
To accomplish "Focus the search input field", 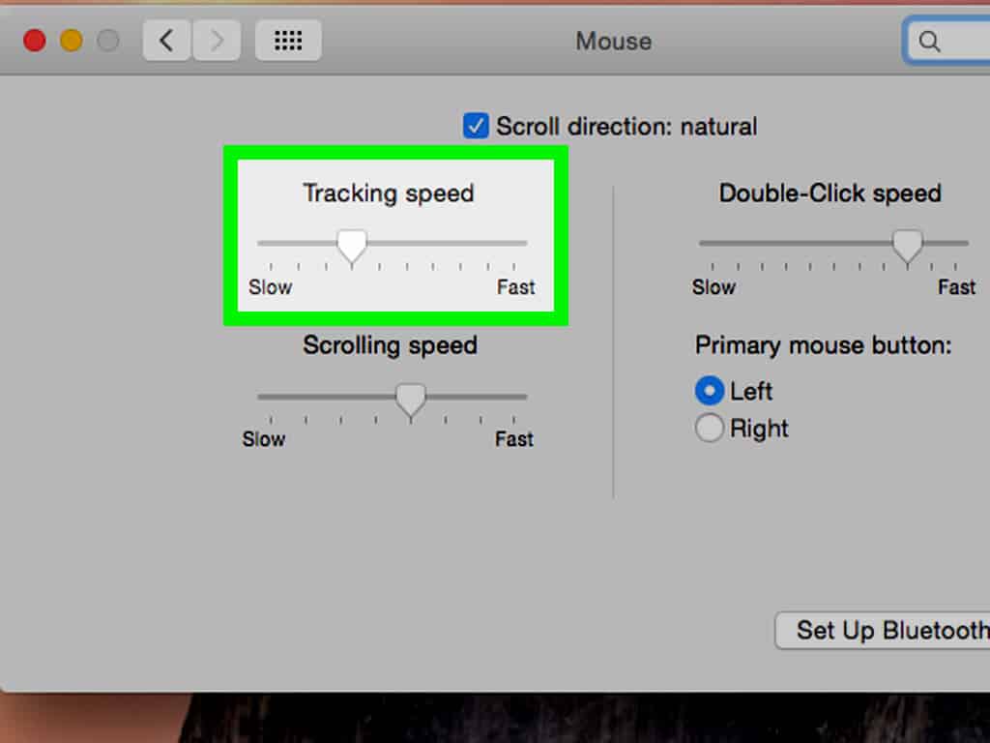I will coord(947,41).
